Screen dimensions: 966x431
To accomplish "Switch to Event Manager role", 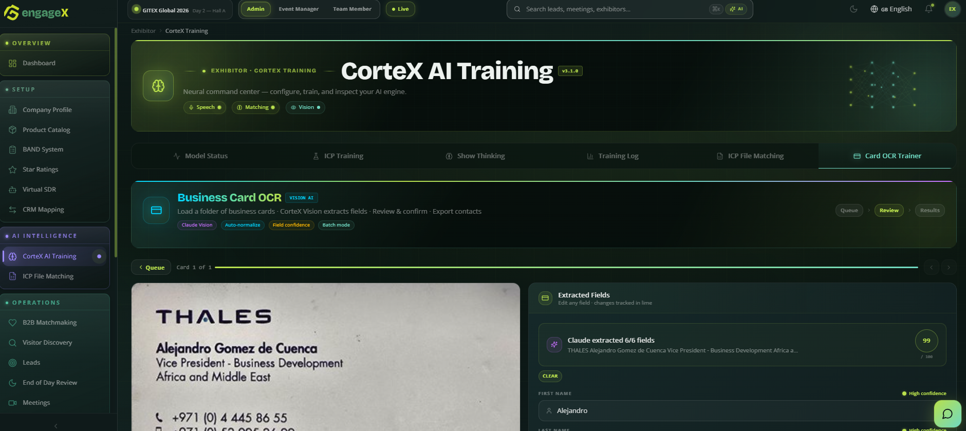I will [299, 9].
